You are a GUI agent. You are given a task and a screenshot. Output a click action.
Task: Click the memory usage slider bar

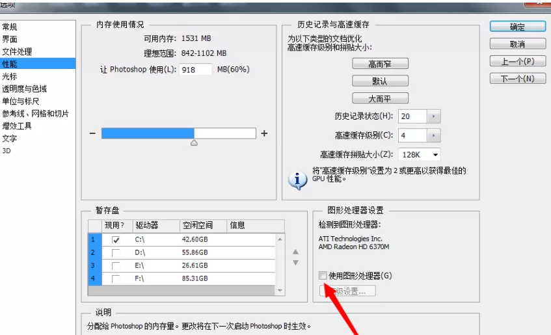point(178,133)
